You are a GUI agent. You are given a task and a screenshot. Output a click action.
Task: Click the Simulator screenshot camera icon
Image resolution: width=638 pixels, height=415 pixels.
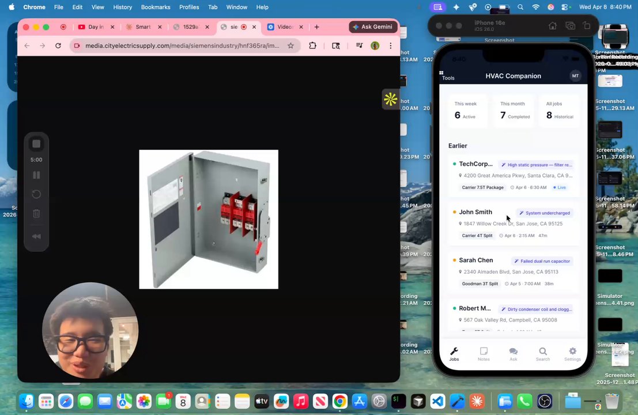tap(570, 25)
